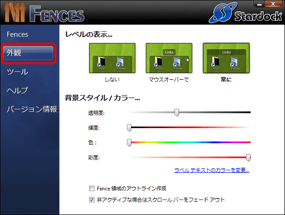Choose the マウスオーバーで label display thumbnail

(x=169, y=58)
